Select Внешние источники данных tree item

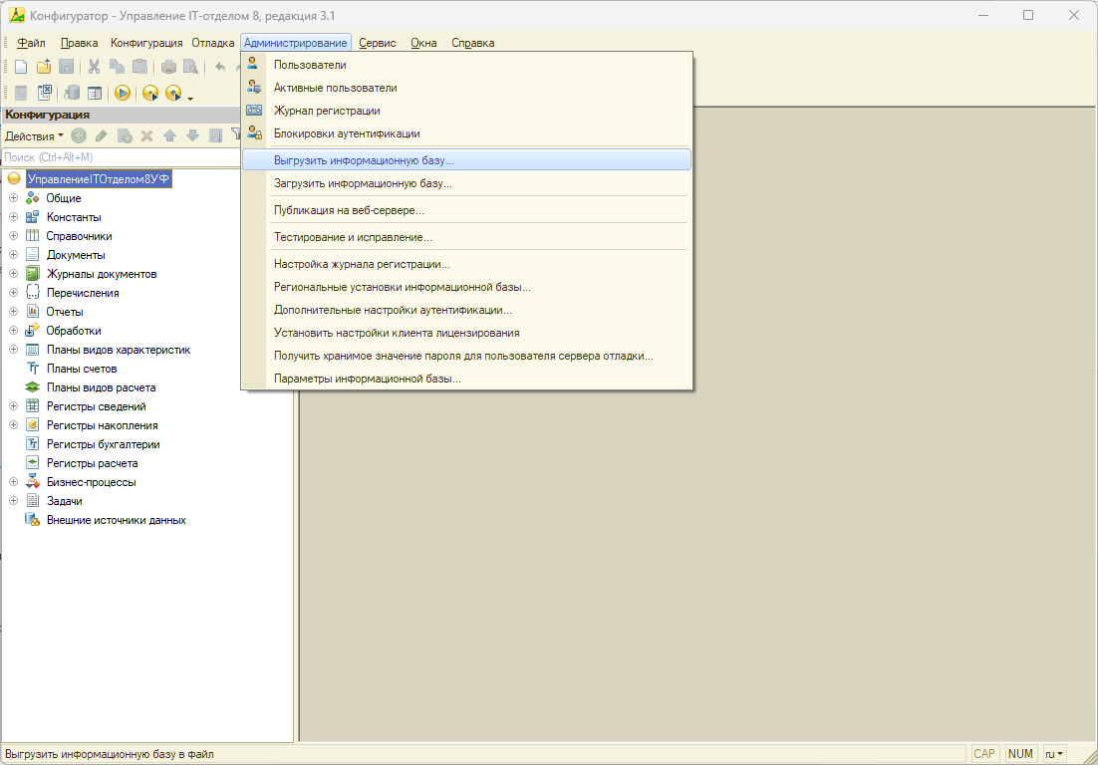(x=116, y=520)
